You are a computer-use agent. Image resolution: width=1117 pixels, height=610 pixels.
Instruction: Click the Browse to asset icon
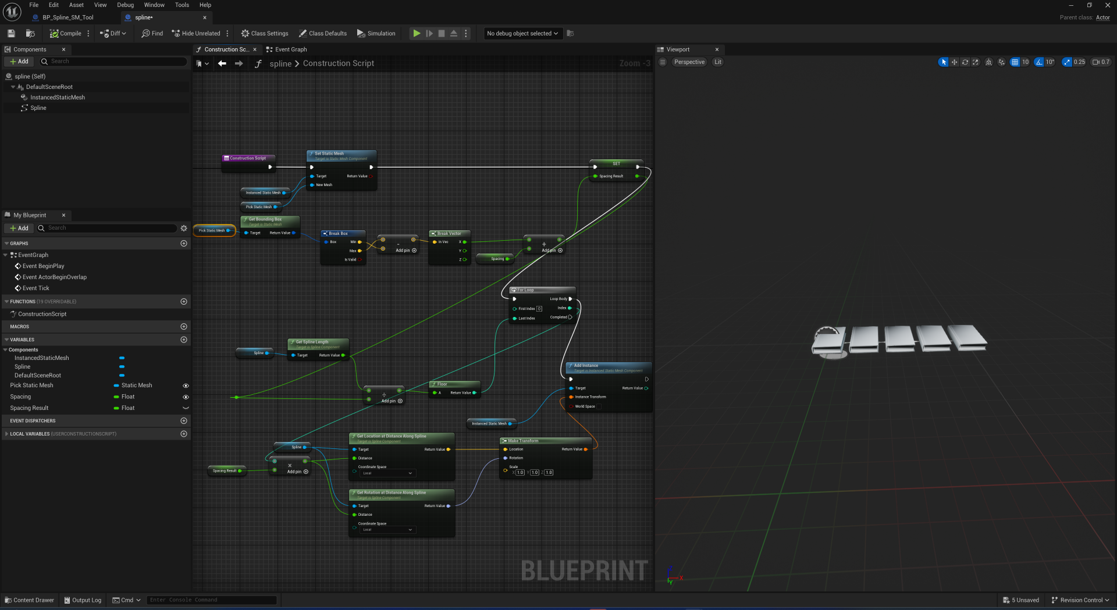30,34
